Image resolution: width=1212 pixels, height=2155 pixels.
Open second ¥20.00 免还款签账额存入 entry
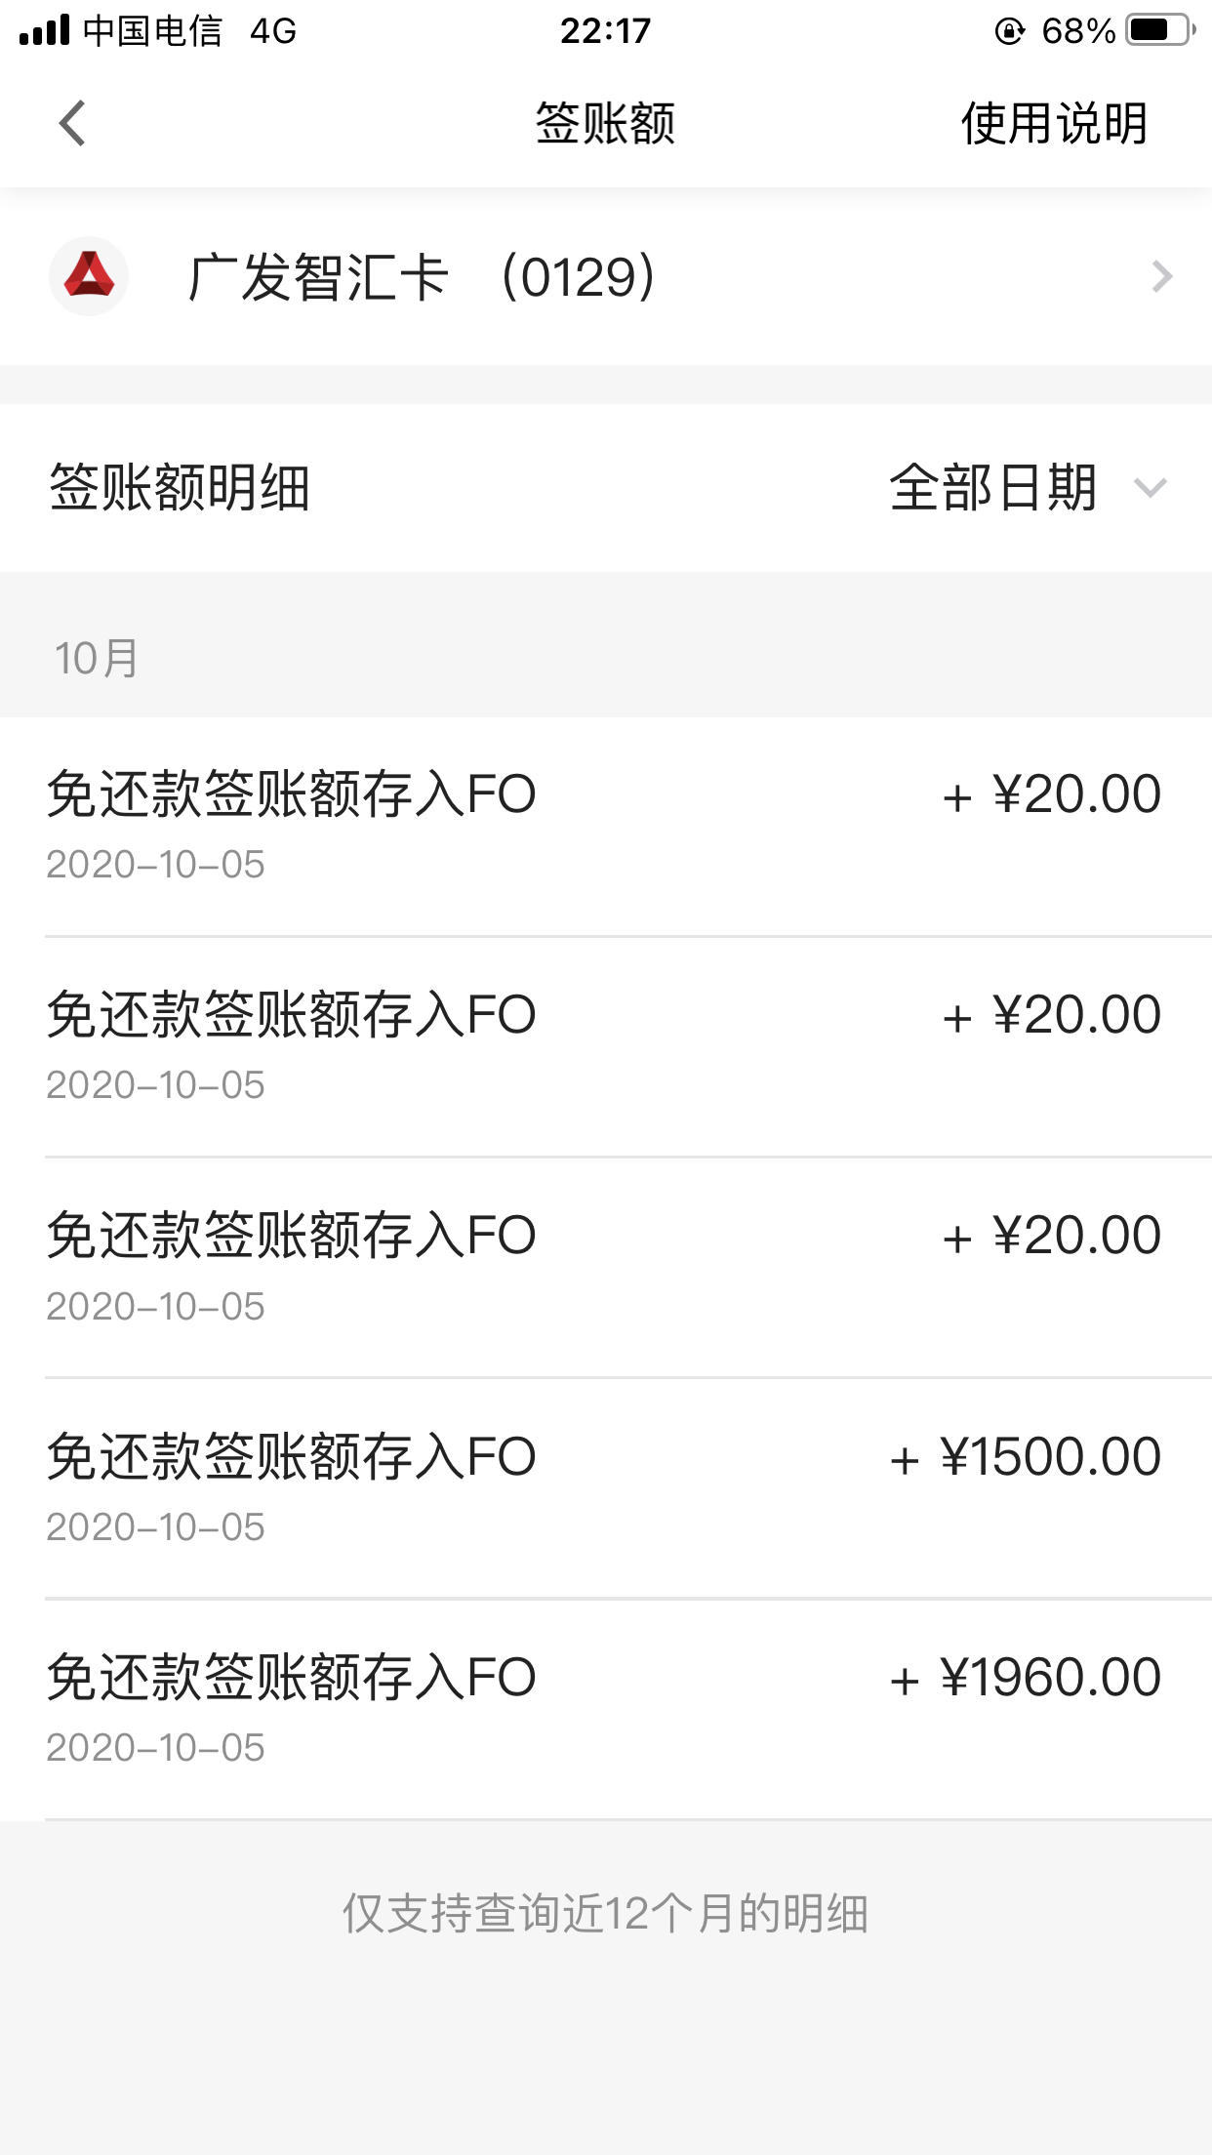606,1047
